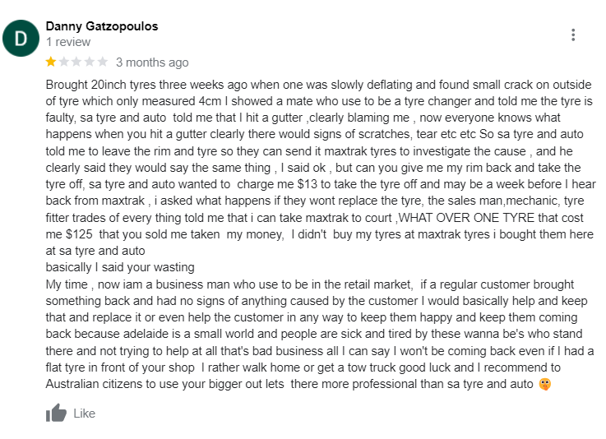Click the "3 months ago" timestamp
This screenshot has width=606, height=439.
152,62
